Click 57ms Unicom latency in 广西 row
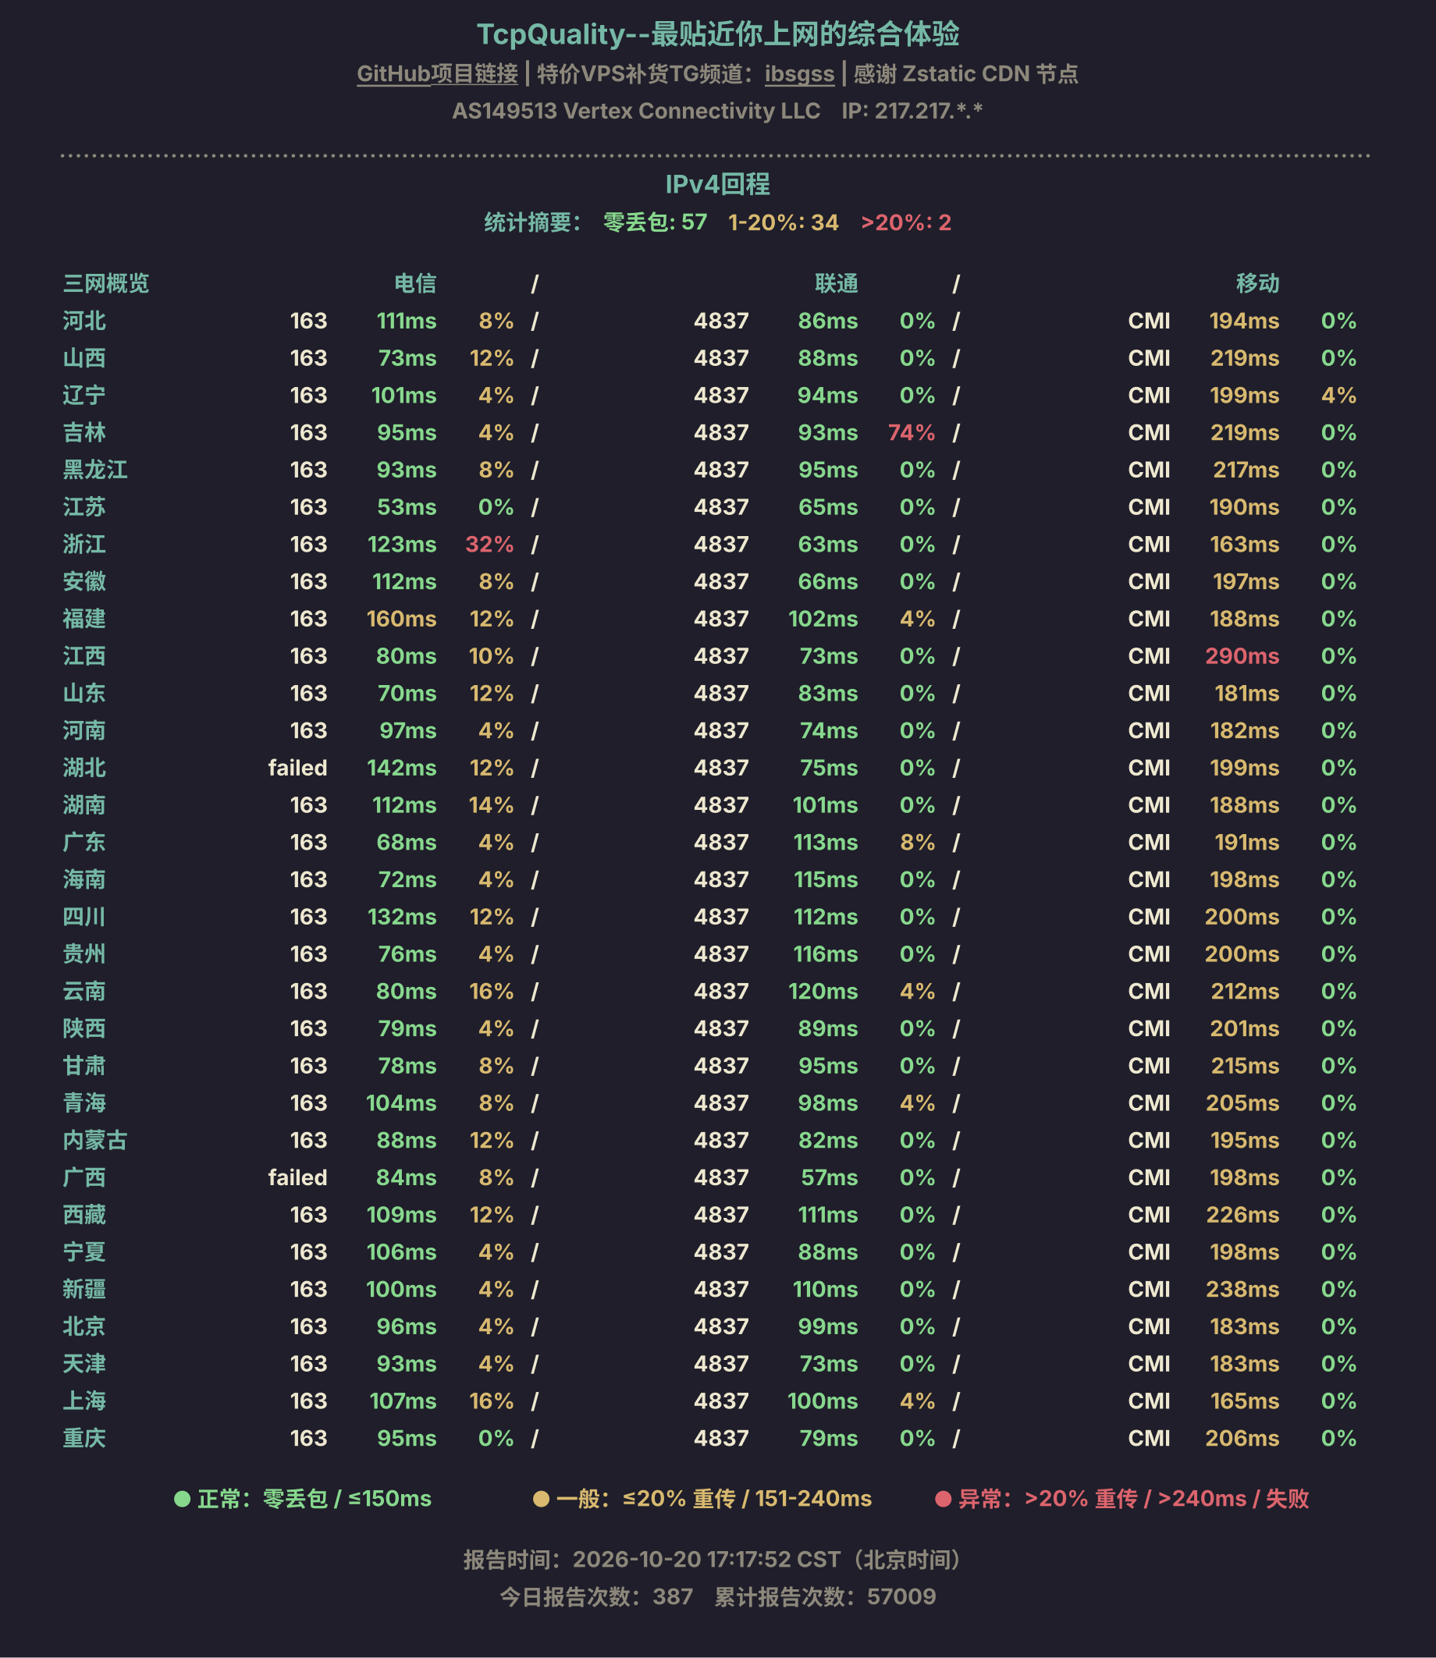This screenshot has height=1658, width=1436. point(830,1177)
